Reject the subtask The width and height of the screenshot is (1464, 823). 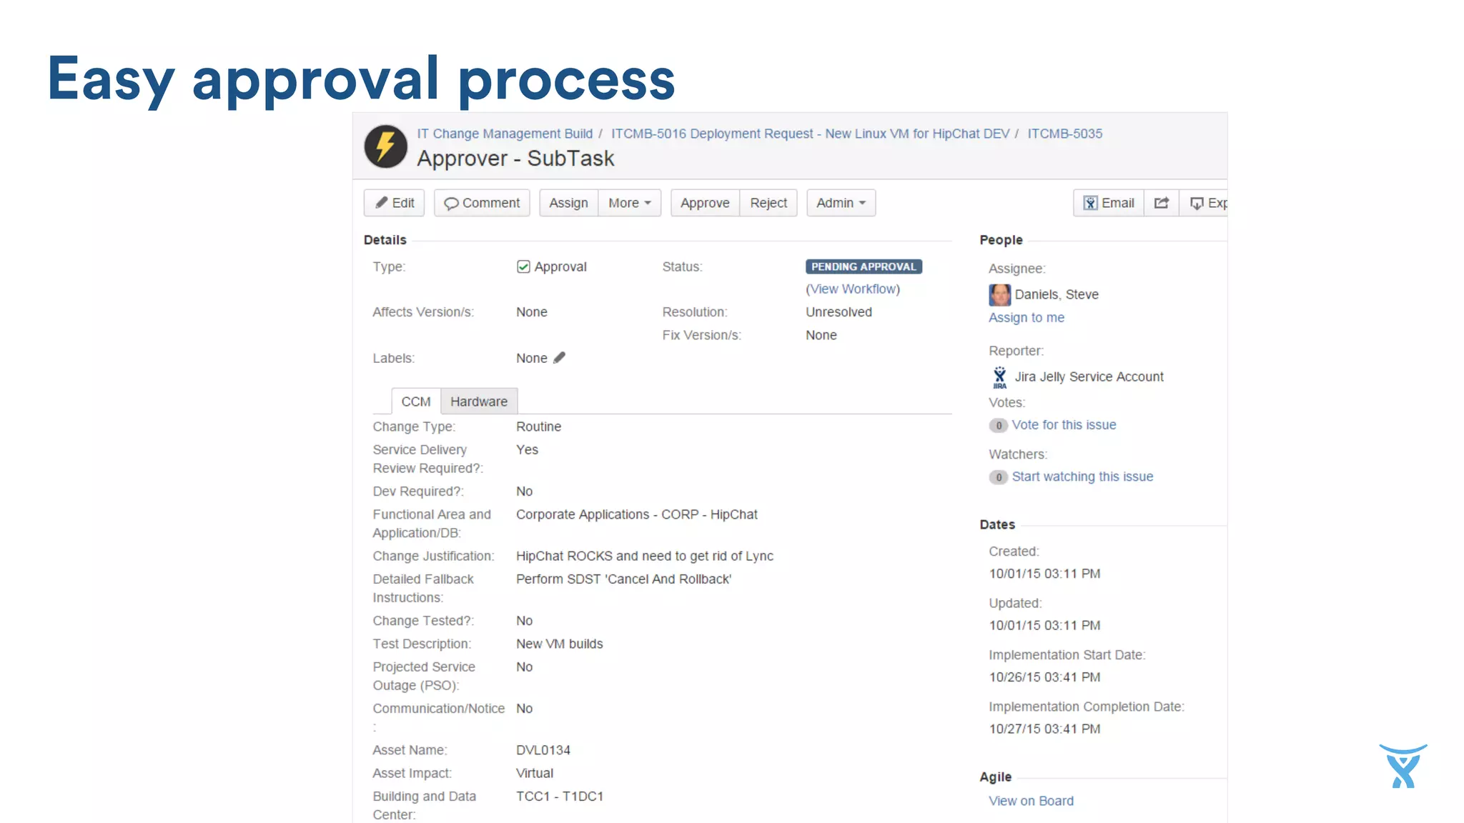[768, 203]
